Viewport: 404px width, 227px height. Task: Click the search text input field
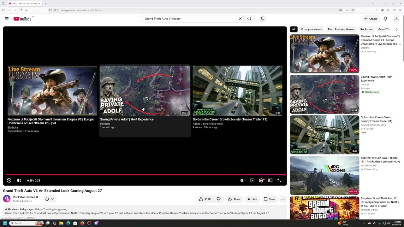coord(190,19)
